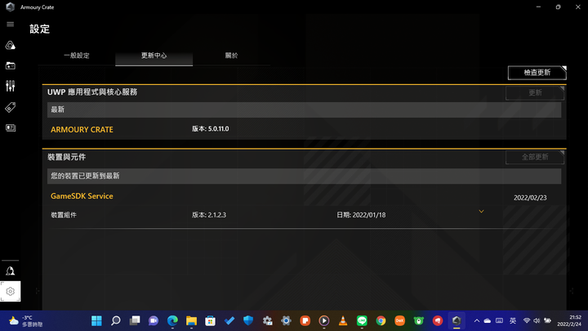Click the 更新 button for UWP apps
Screen dimensions: 588x331
[x=535, y=92]
